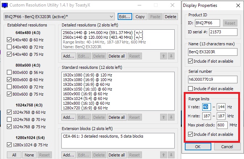Click the Custom Resolution Utility app icon
244x159 pixels.
(x=5, y=5)
